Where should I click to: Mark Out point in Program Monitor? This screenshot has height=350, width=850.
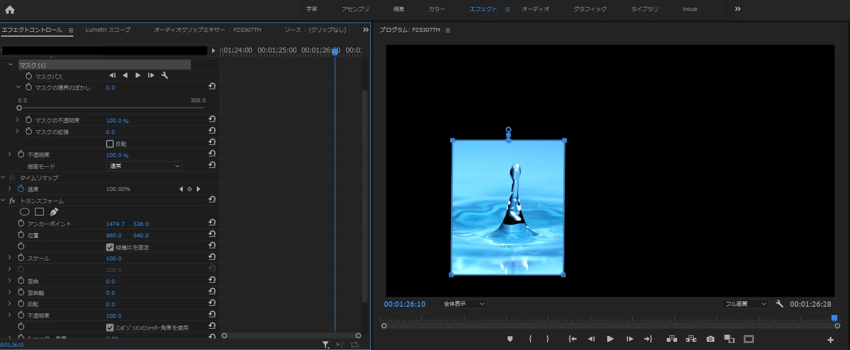[548, 339]
